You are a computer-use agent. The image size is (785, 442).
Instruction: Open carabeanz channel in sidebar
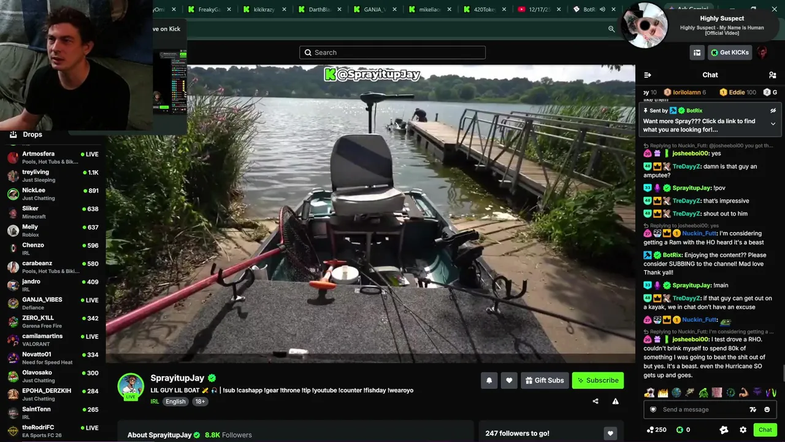coord(53,266)
